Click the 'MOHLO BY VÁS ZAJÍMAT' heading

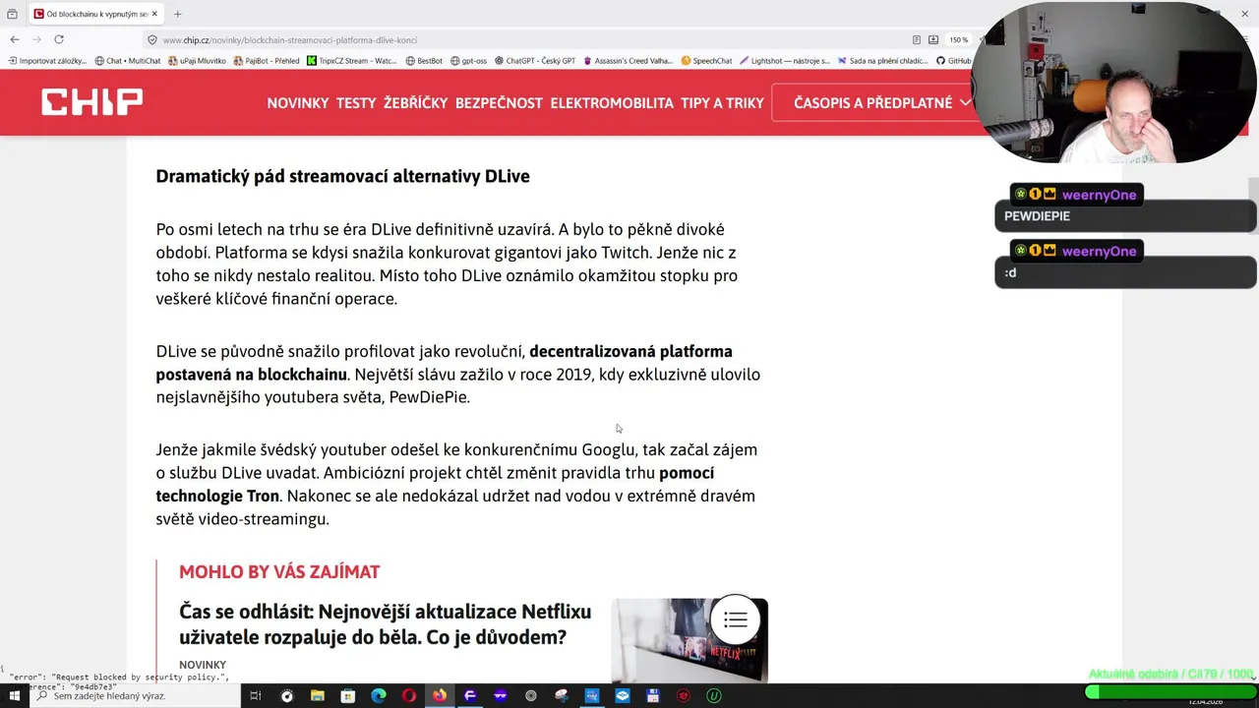279,571
